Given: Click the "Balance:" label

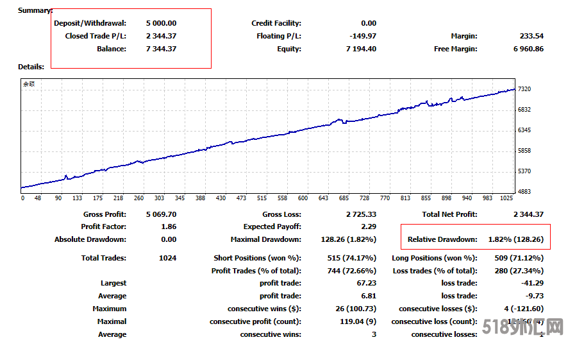Looking at the screenshot, I should (x=112, y=49).
